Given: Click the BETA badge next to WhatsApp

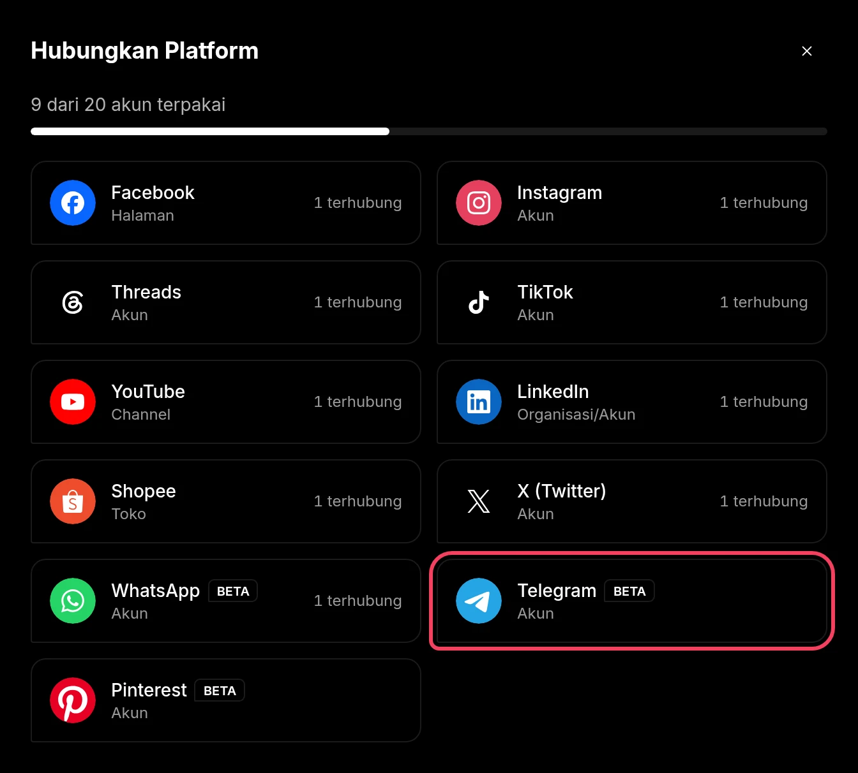Looking at the screenshot, I should [x=233, y=591].
